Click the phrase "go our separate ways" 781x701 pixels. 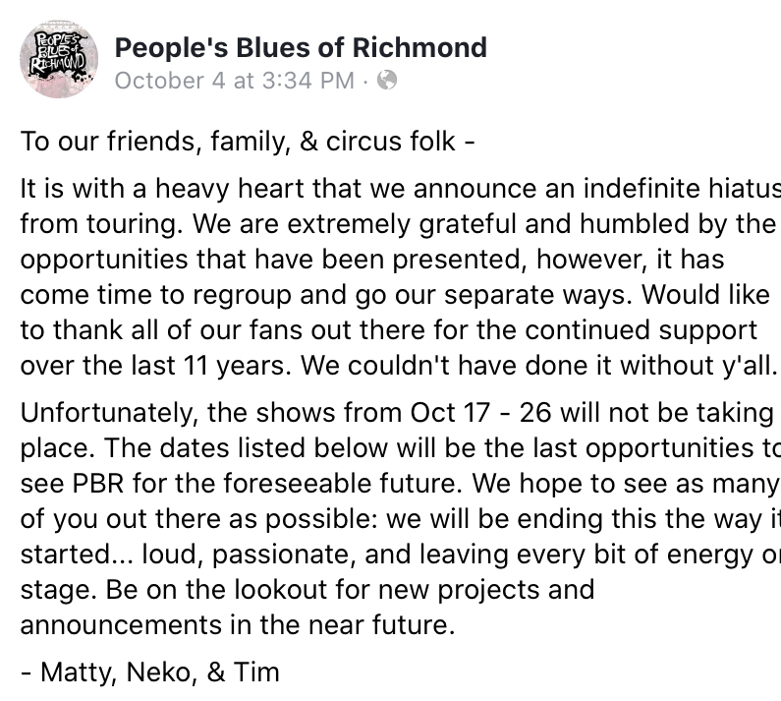[493, 295]
